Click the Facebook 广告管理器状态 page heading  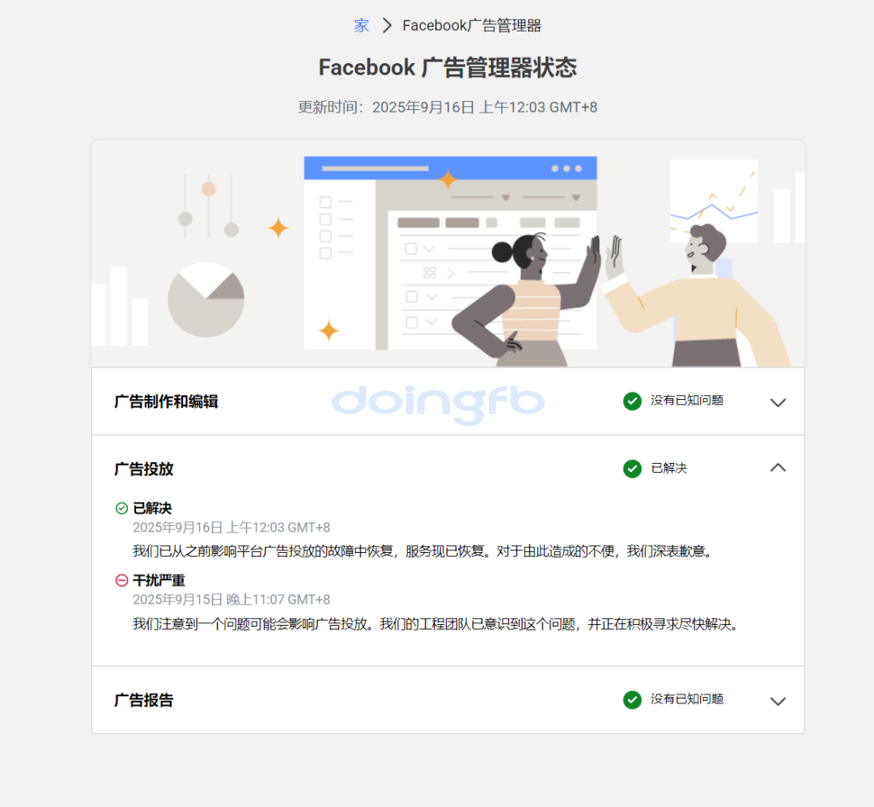pos(448,67)
